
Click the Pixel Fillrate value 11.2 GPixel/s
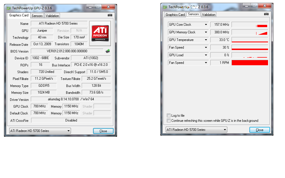tap(44, 79)
